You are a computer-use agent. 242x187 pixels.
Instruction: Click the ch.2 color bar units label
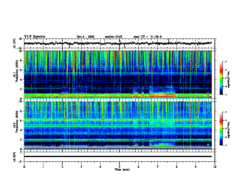[229, 130]
